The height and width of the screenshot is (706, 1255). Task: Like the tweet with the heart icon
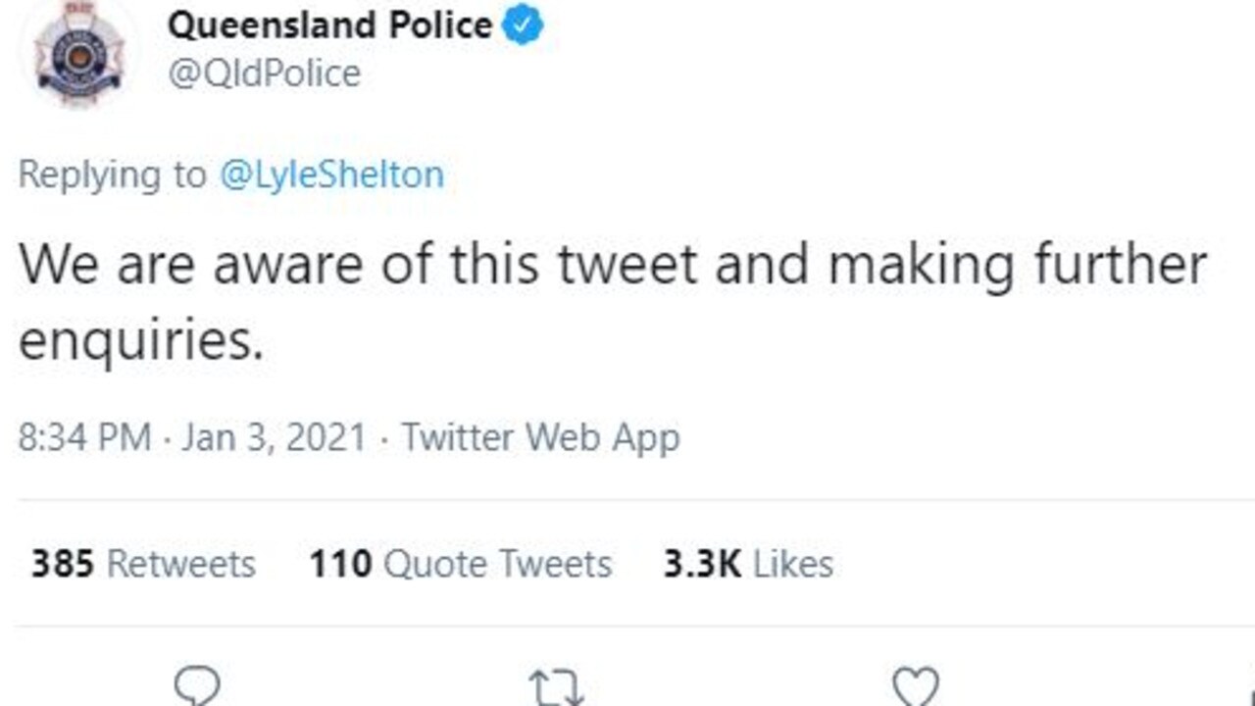[x=916, y=685]
